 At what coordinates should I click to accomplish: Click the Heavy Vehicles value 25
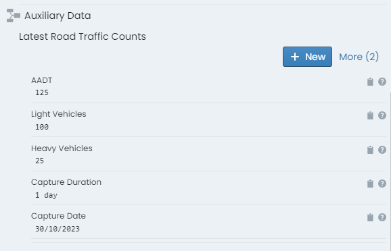(x=39, y=161)
